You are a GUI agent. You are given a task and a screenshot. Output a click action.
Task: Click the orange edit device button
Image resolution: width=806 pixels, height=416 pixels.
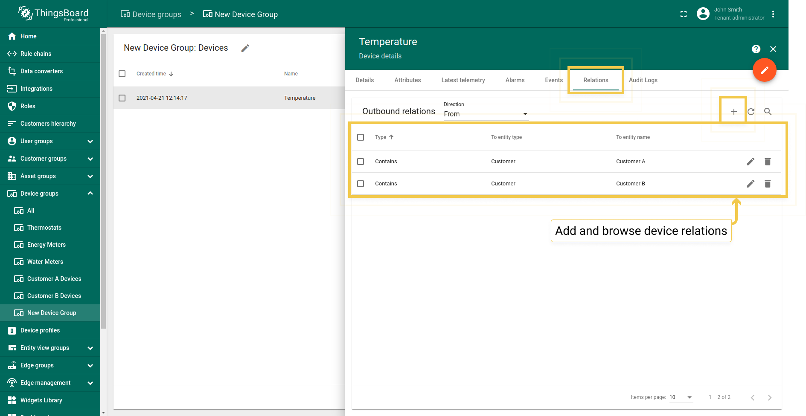click(x=764, y=70)
